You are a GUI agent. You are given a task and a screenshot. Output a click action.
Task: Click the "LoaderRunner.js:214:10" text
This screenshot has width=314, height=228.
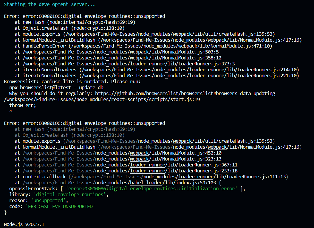[x=267, y=70]
